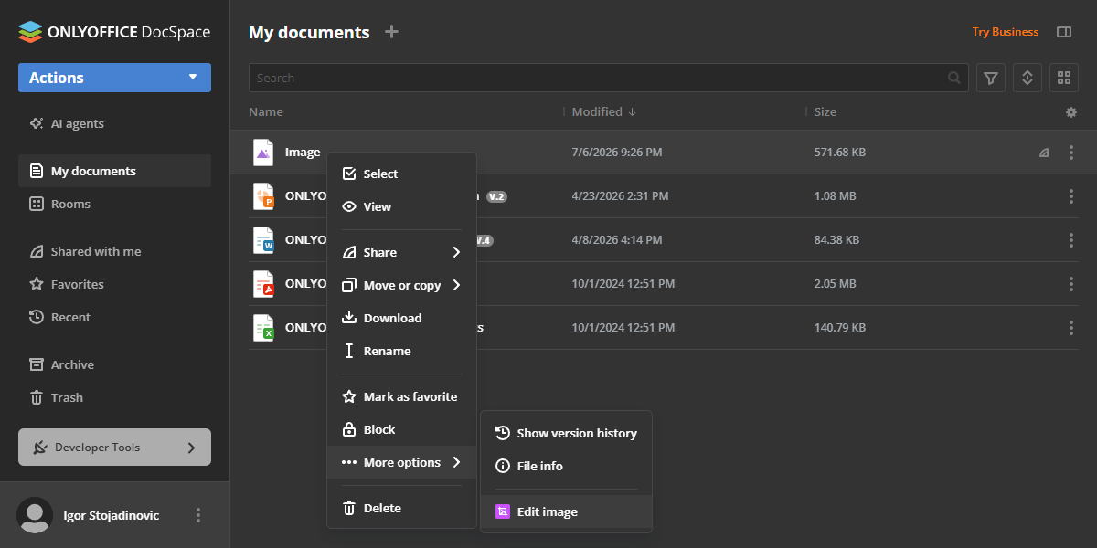1097x548 pixels.
Task: Click the 4/8/2026 4:14 PM date
Action: pos(617,240)
